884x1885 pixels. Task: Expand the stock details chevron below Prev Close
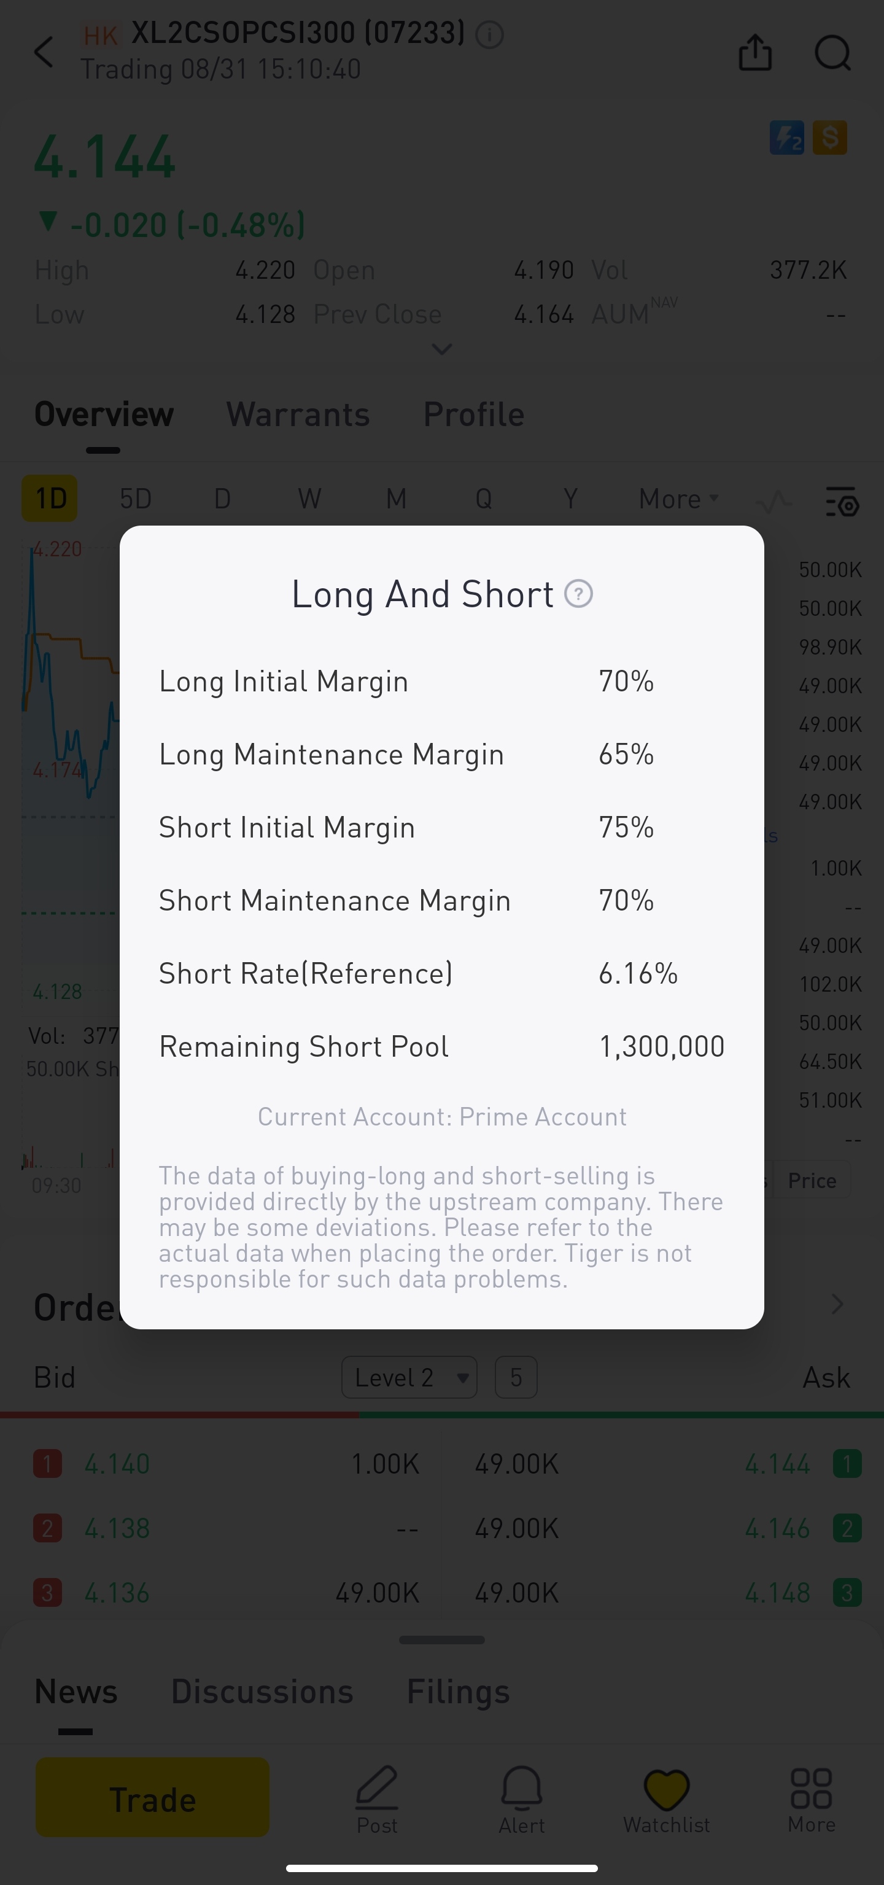pos(441,350)
